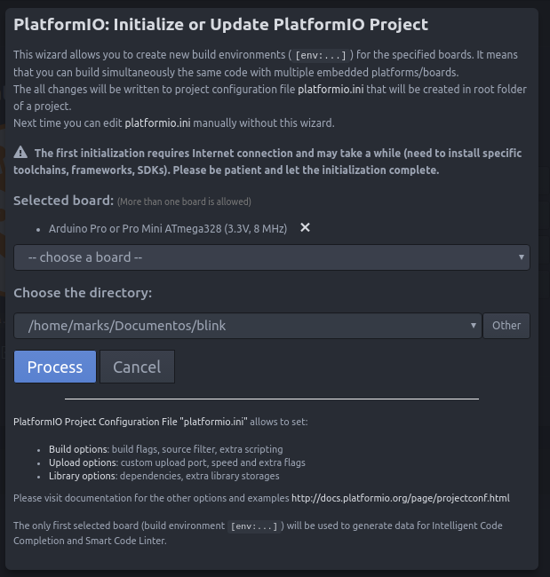The image size is (550, 577).
Task: Click the [env:...] snippet in the bottom note
Action: (x=254, y=526)
